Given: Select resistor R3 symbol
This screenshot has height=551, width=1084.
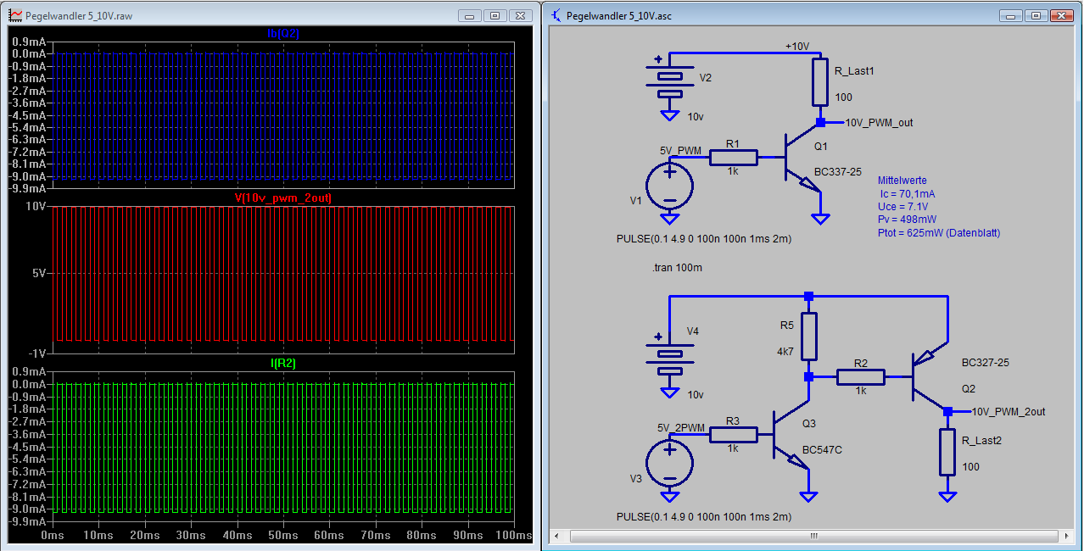Looking at the screenshot, I should (x=735, y=435).
